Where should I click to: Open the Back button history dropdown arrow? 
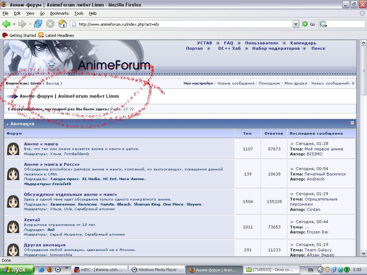(x=14, y=24)
